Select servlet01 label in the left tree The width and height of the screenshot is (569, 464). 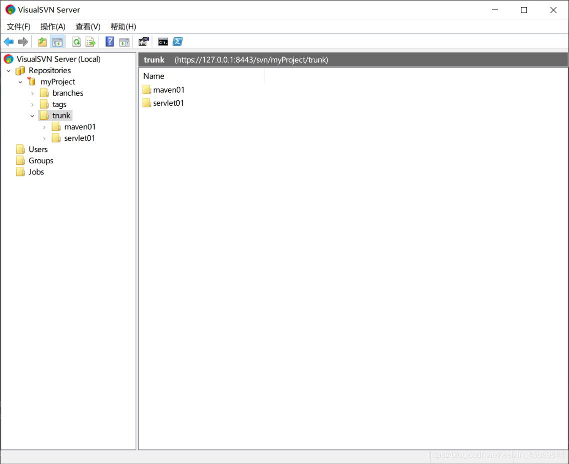[x=80, y=138]
